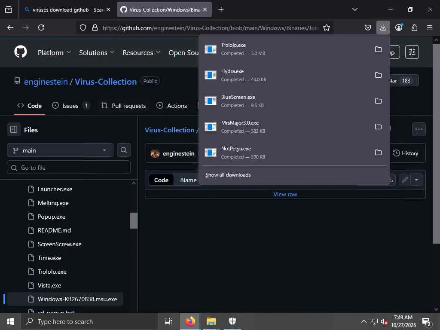The height and width of the screenshot is (330, 440).
Task: Open Task View on the taskbar
Action: click(x=168, y=321)
